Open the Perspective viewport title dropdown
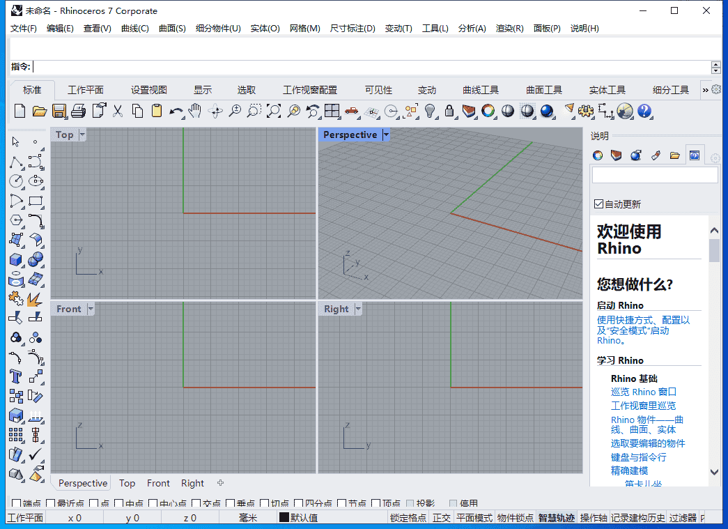The width and height of the screenshot is (728, 529). [x=386, y=135]
